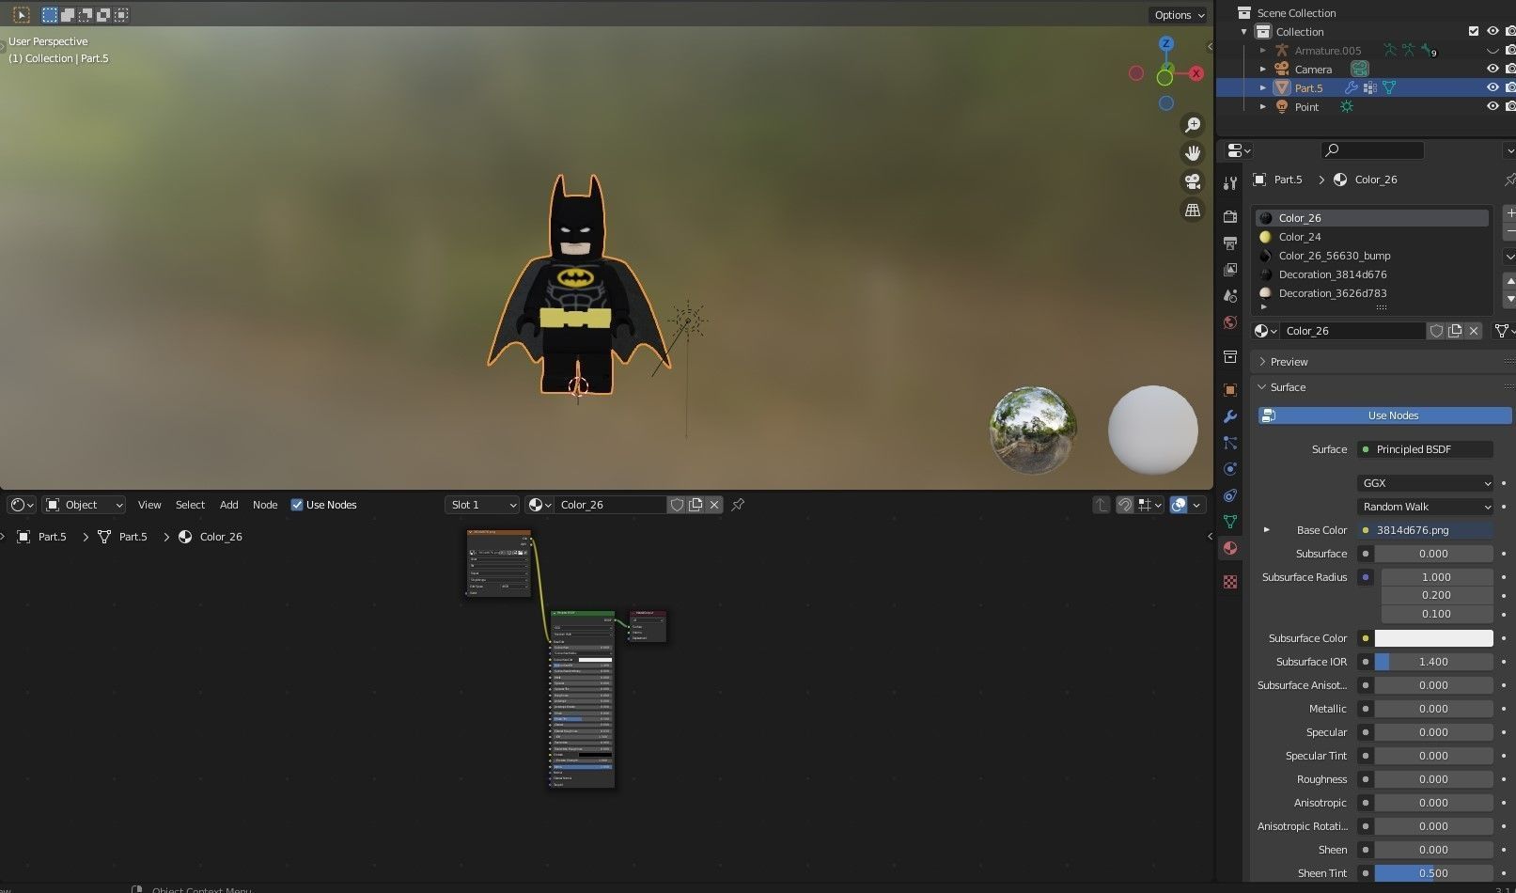Expand the Base Color disclosure triangle

[x=1266, y=530]
